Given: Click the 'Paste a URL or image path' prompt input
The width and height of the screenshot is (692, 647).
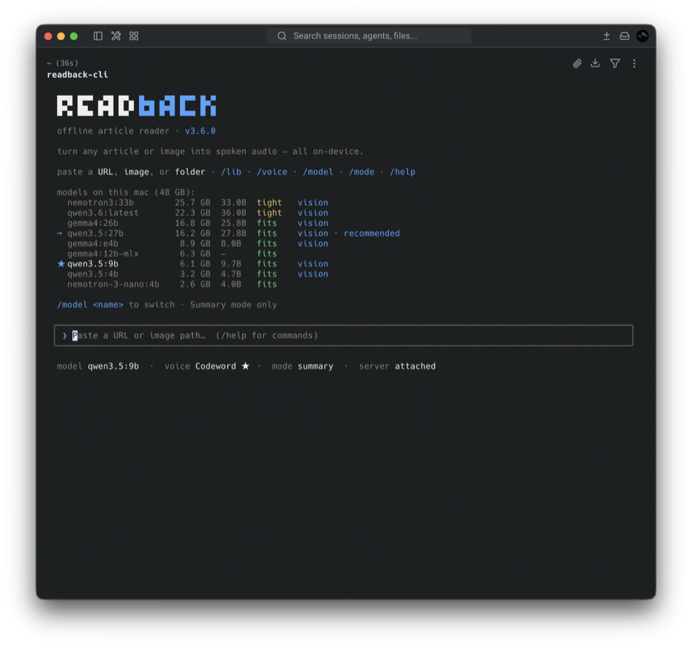Looking at the screenshot, I should (343, 335).
